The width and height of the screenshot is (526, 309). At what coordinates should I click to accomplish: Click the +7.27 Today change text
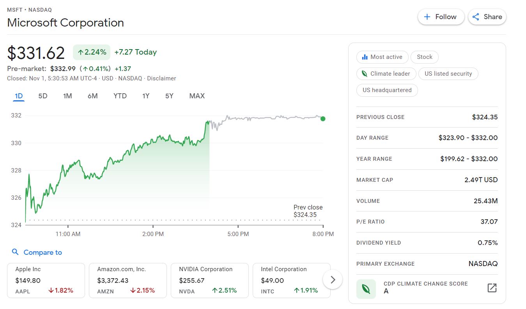point(135,52)
